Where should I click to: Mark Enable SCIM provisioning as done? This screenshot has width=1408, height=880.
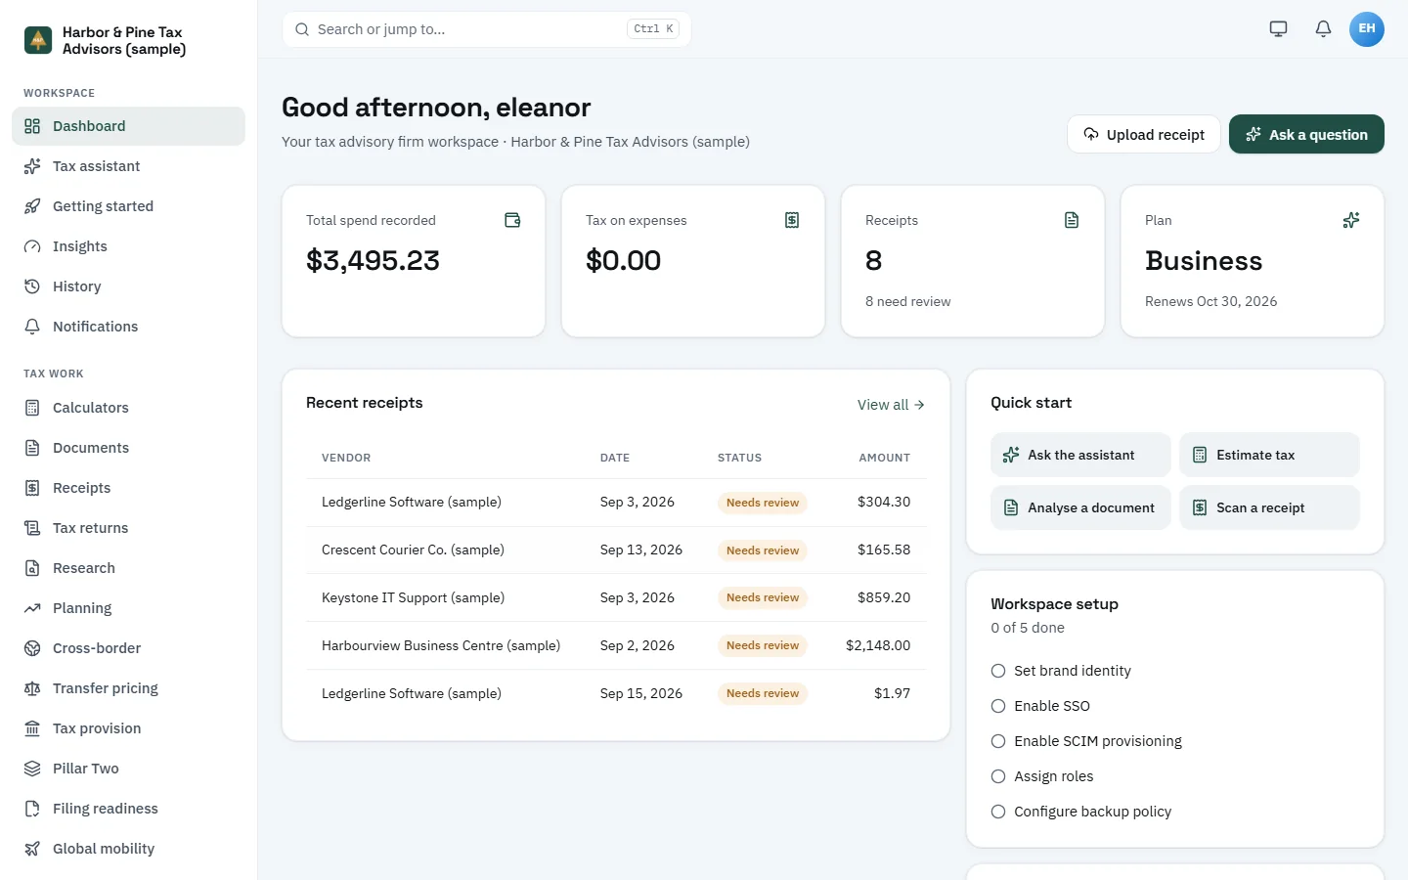point(998,741)
